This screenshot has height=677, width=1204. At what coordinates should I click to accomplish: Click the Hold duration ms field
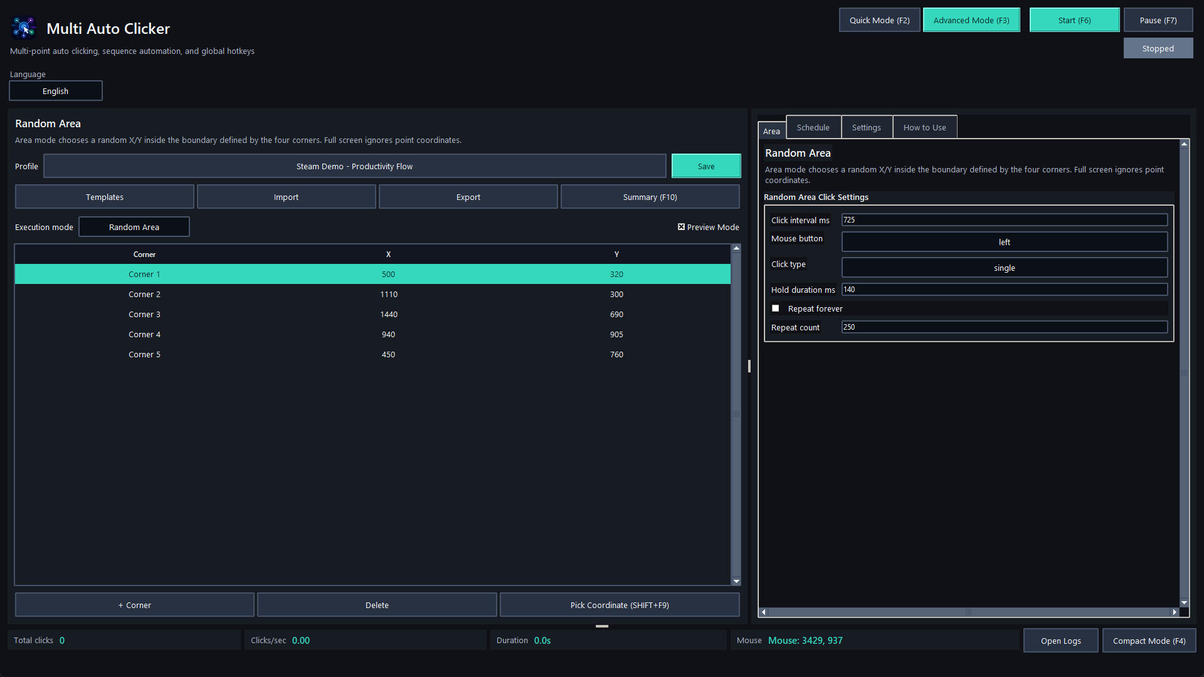pyautogui.click(x=1004, y=290)
